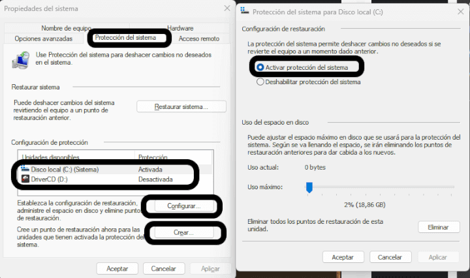
Task: Click the Restaurar sistema... button
Action: click(x=181, y=106)
